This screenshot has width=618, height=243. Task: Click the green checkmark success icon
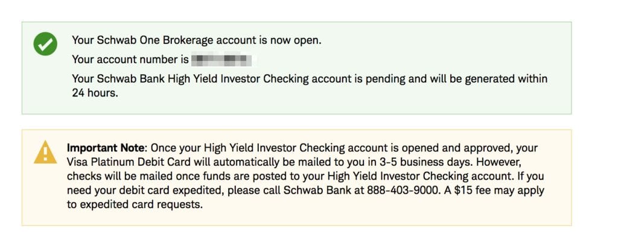coord(45,44)
